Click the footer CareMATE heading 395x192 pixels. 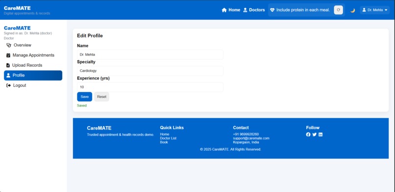(99, 128)
